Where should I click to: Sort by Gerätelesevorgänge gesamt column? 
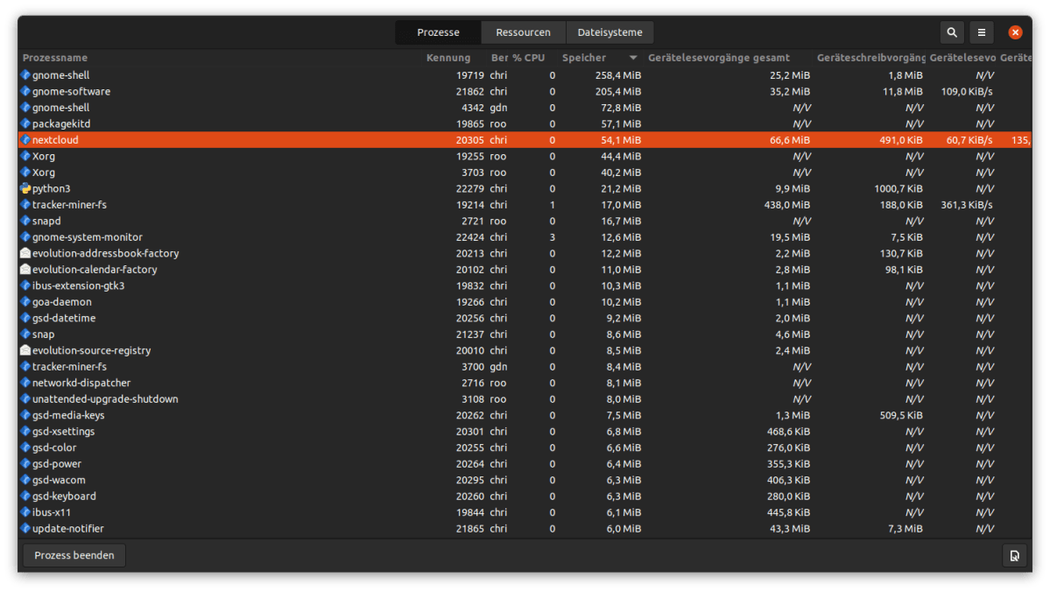(x=718, y=58)
